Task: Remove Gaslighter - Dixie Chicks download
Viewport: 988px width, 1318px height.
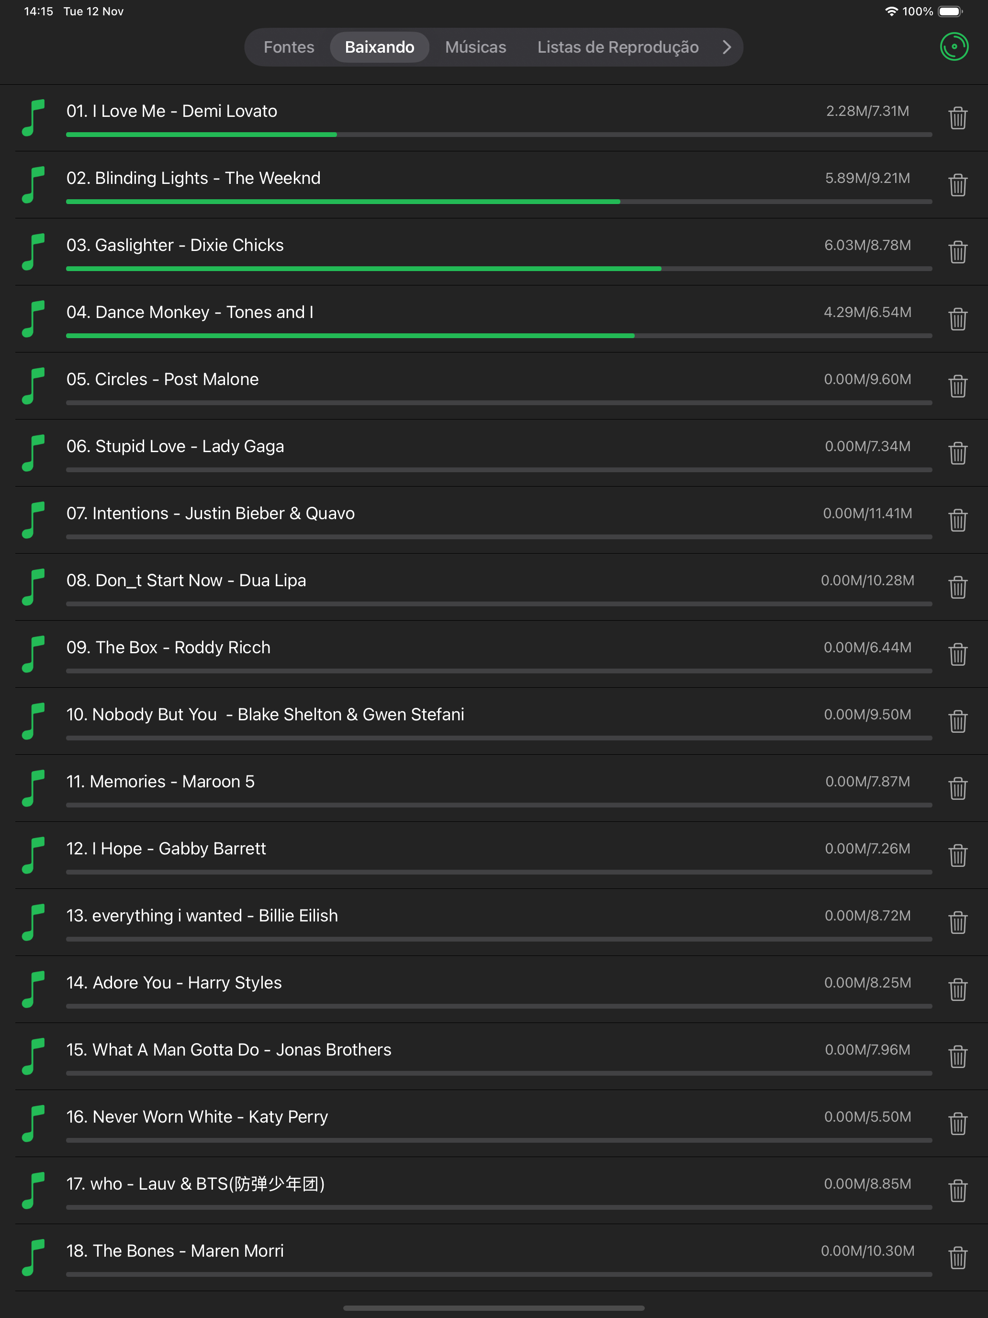Action: pos(958,252)
